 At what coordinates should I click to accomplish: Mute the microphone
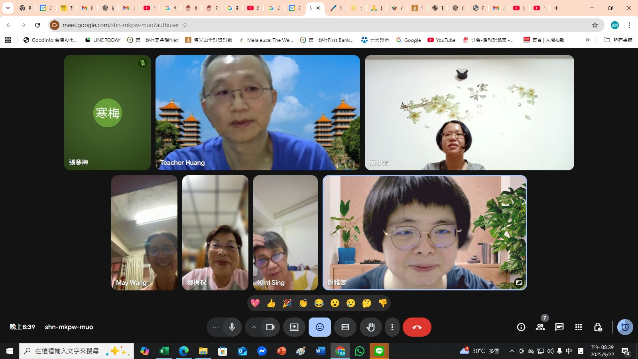pos(232,327)
